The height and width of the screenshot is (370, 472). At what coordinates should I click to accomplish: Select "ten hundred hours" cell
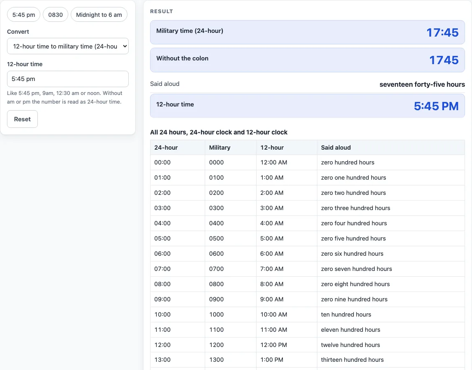[391, 314]
